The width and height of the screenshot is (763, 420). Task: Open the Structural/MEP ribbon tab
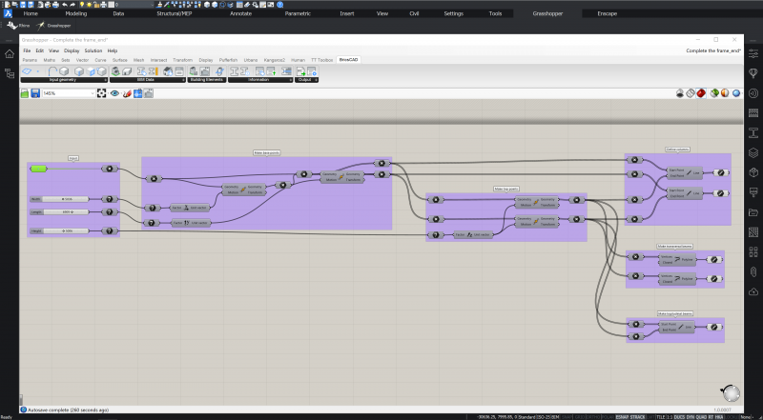tap(175, 13)
